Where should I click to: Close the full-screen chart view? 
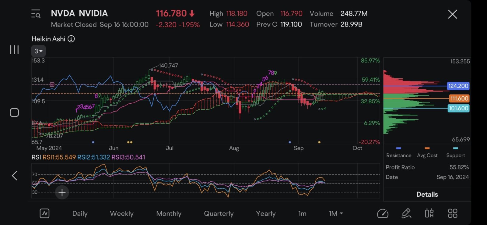[452, 14]
